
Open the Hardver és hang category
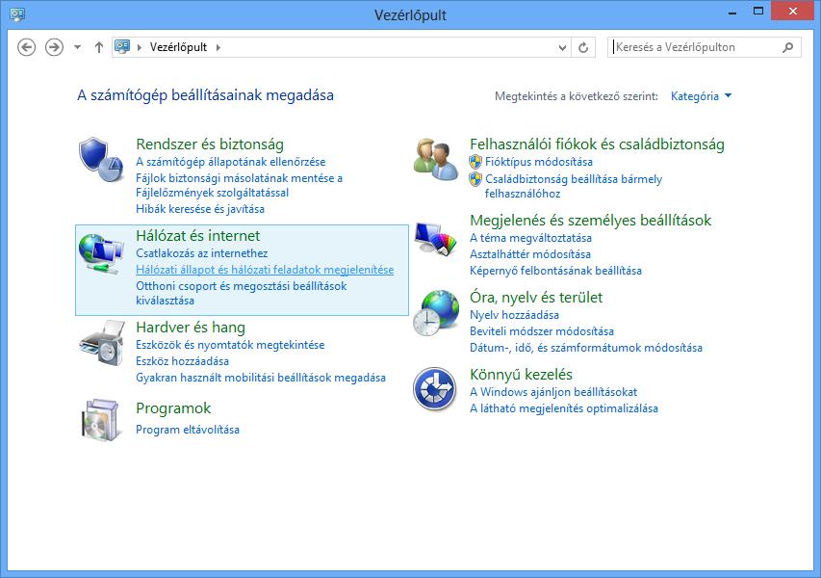point(190,328)
